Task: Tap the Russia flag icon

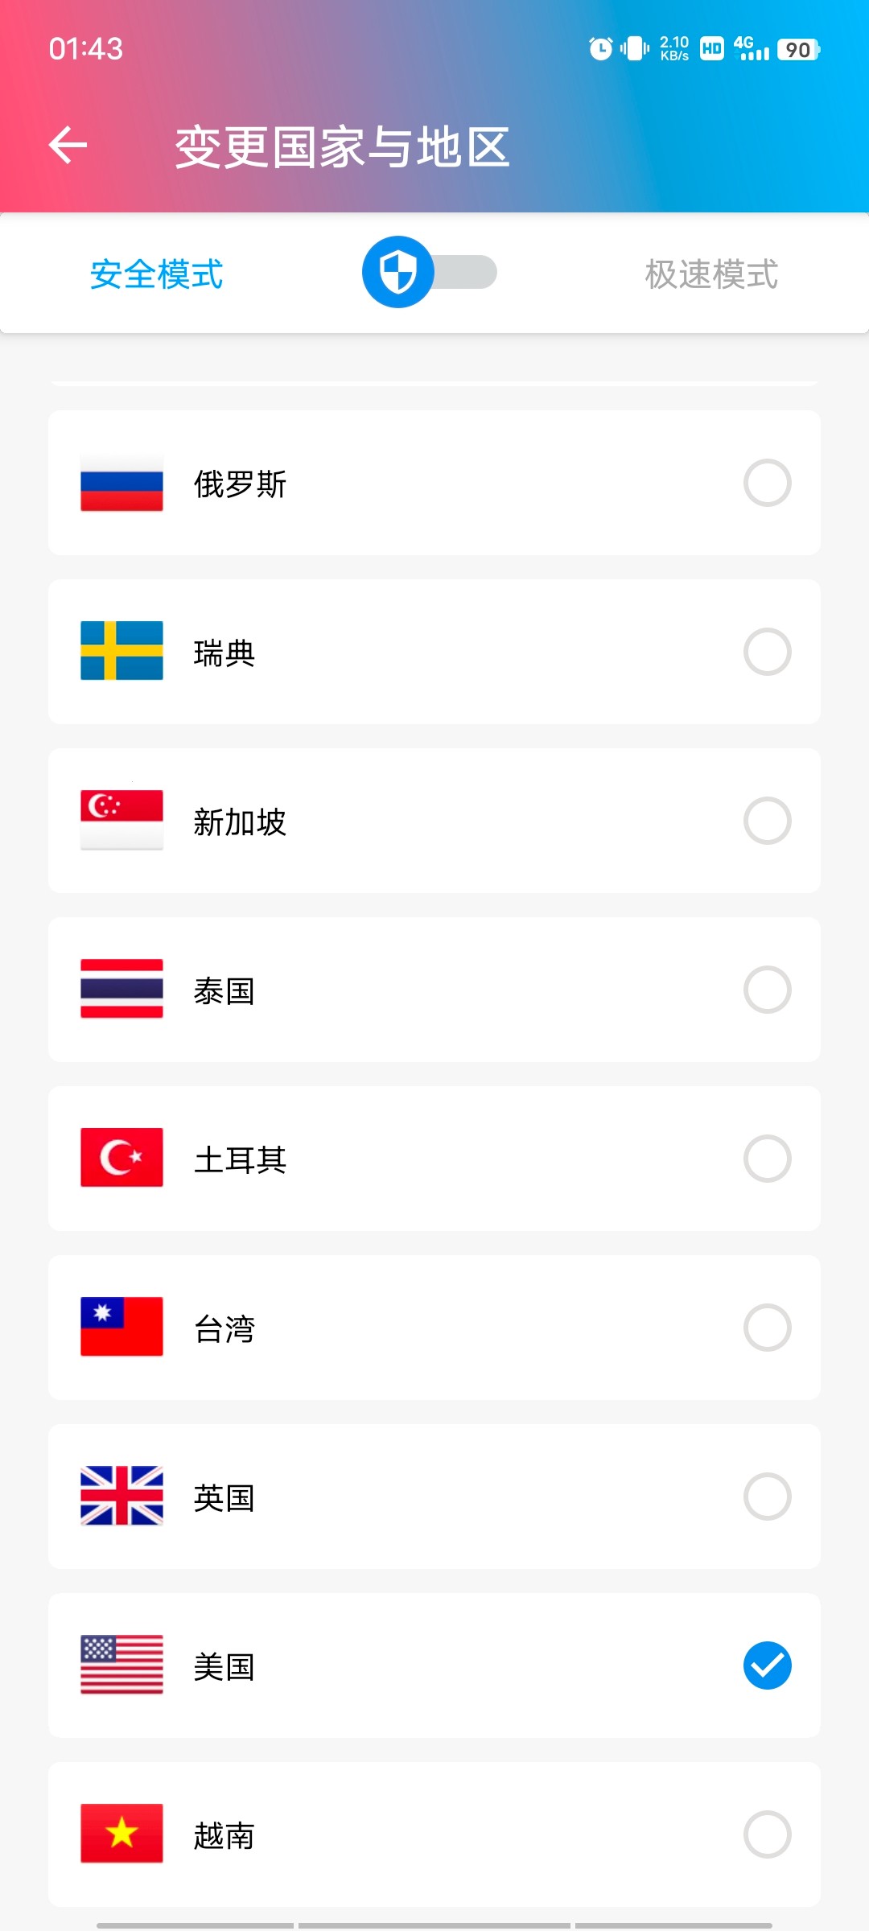Action: (x=121, y=483)
